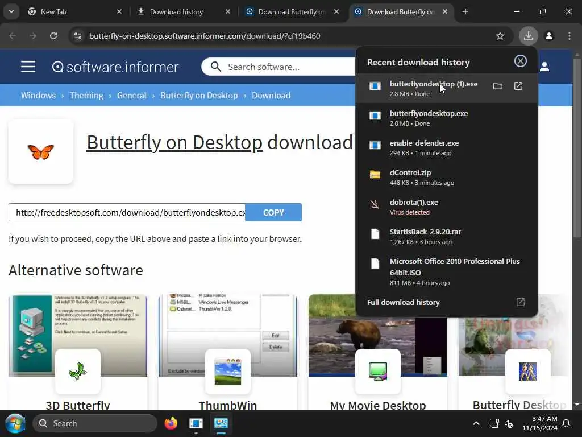Open the network tray icon
The width and height of the screenshot is (582, 437).
(494, 423)
